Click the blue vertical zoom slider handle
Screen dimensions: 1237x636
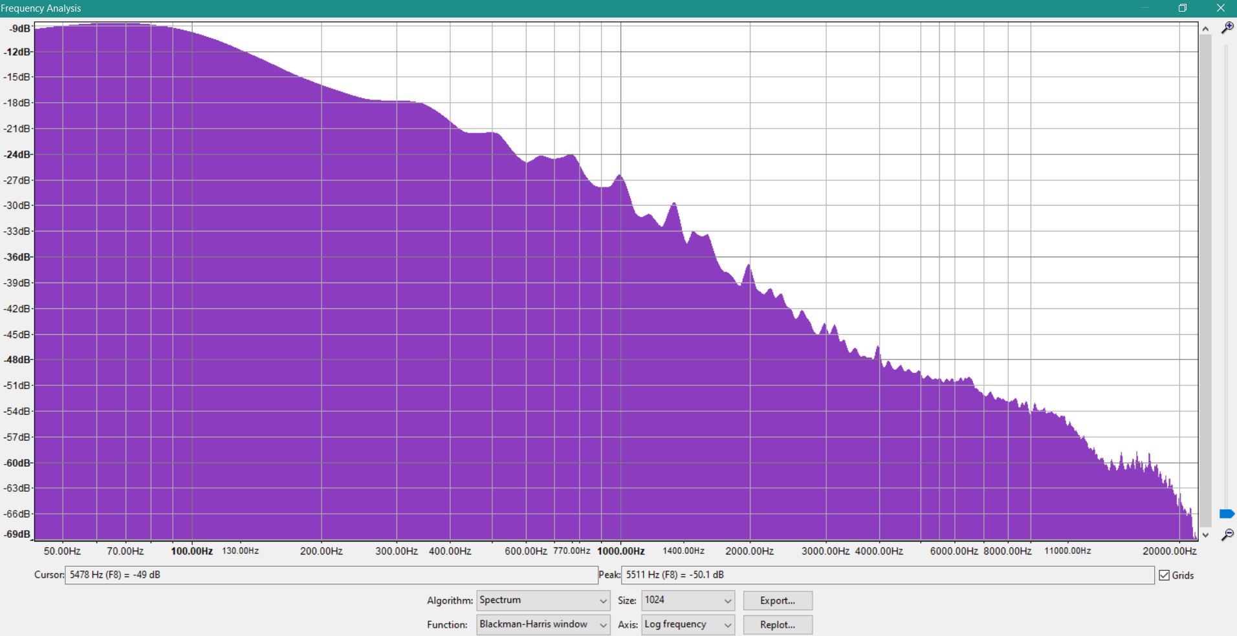click(1227, 514)
